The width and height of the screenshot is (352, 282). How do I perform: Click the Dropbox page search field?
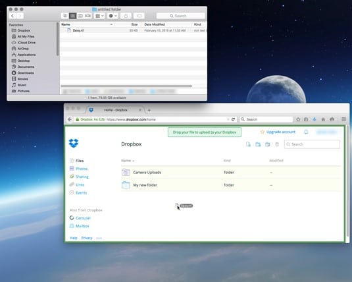(312, 144)
